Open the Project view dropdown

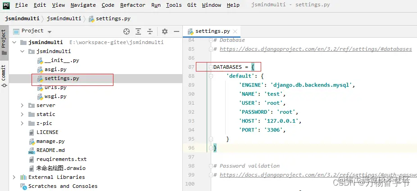(x=49, y=32)
